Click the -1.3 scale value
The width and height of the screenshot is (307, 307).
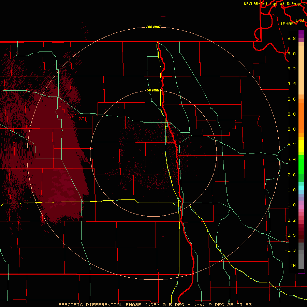(290, 250)
